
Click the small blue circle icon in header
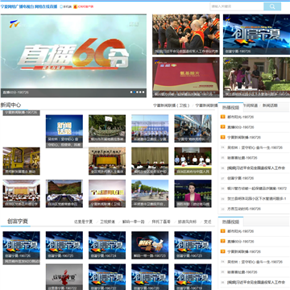tap(60, 6)
